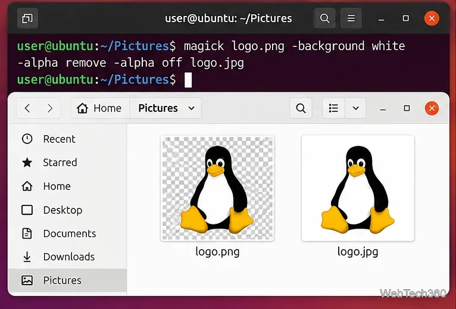Click the Starred star icon
The image size is (456, 309).
(x=27, y=163)
